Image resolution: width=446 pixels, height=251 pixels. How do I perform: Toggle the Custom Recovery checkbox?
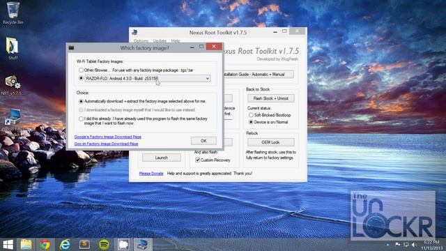click(x=197, y=160)
